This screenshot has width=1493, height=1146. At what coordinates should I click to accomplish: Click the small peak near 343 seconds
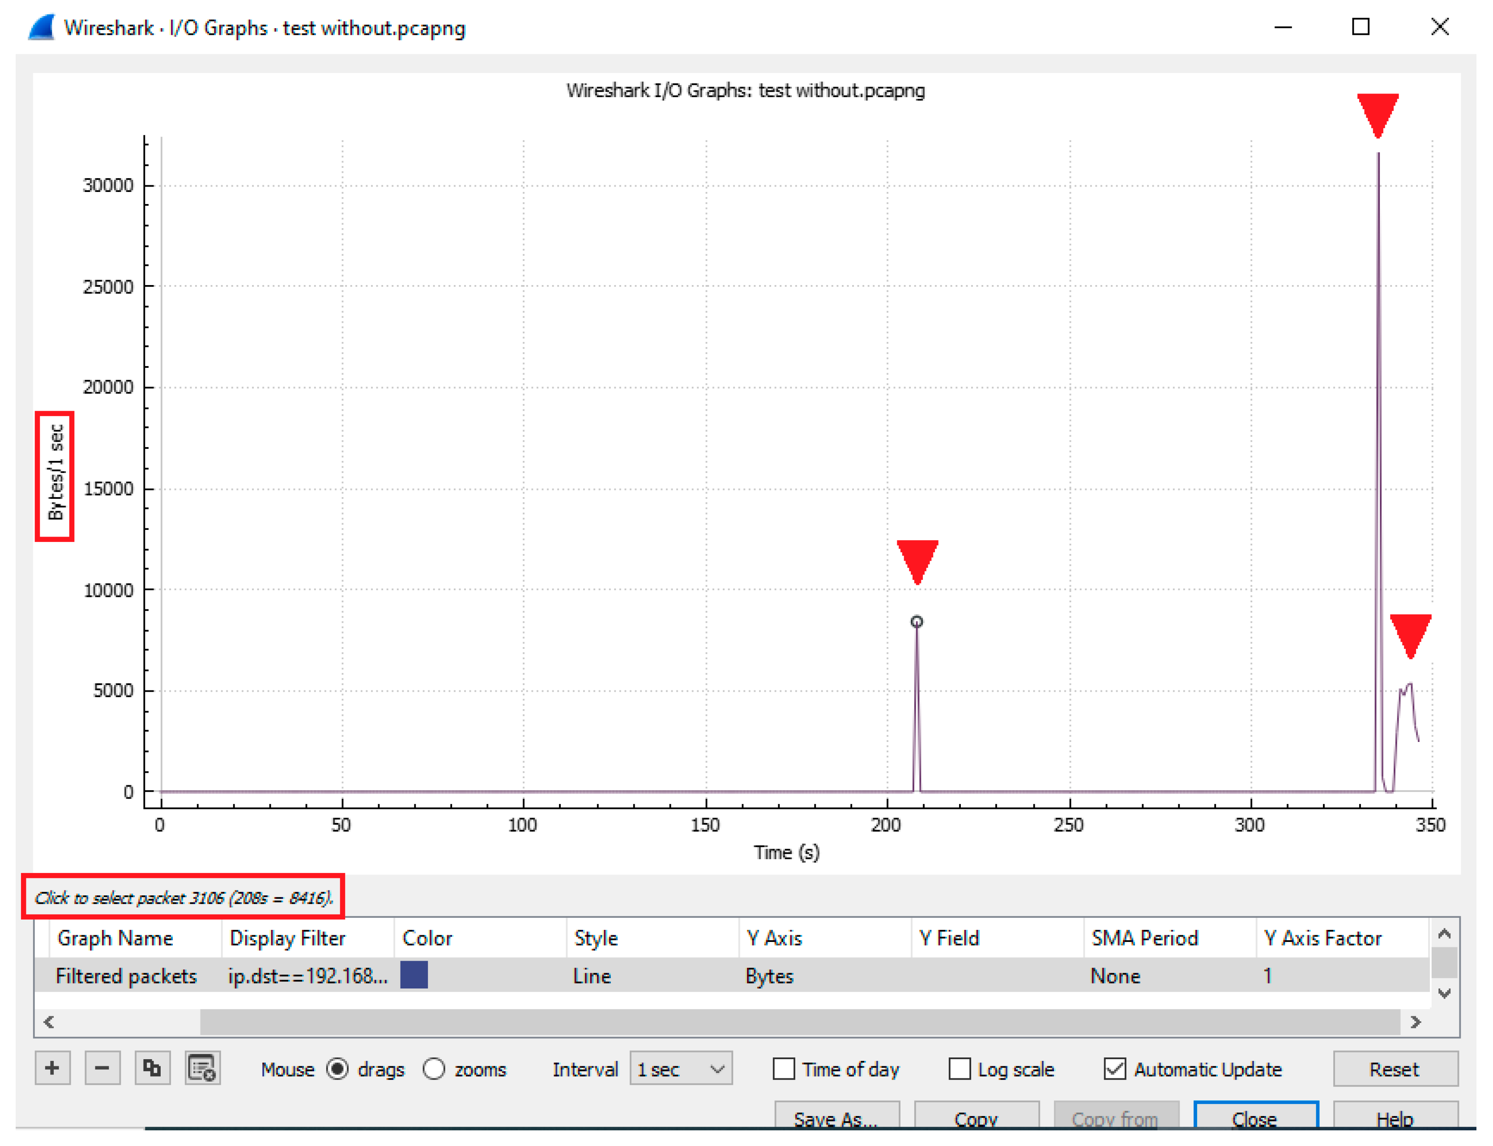(1410, 684)
